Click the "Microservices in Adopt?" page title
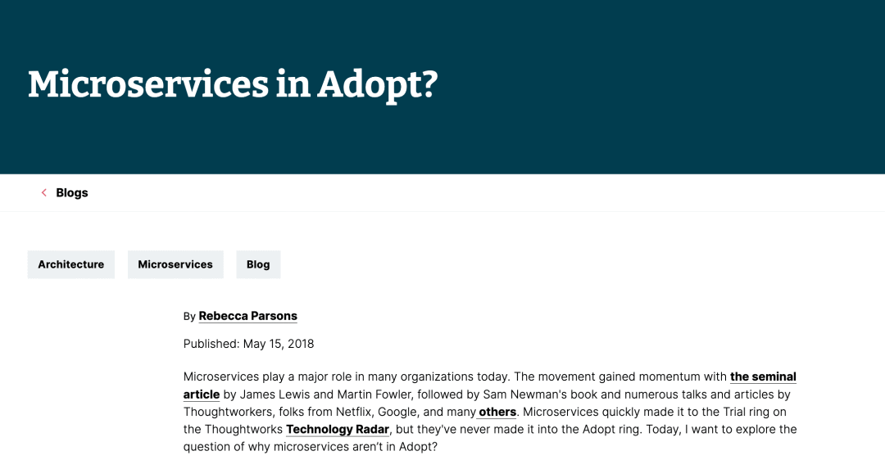This screenshot has height=460, width=885. pyautogui.click(x=233, y=84)
